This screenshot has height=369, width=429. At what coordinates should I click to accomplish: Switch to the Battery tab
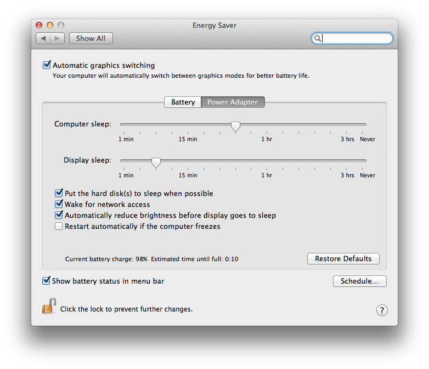(x=183, y=102)
